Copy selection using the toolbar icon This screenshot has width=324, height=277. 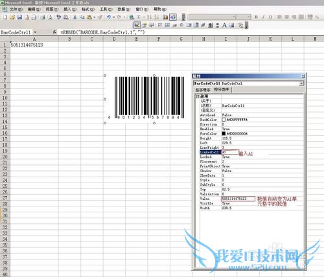click(x=82, y=17)
